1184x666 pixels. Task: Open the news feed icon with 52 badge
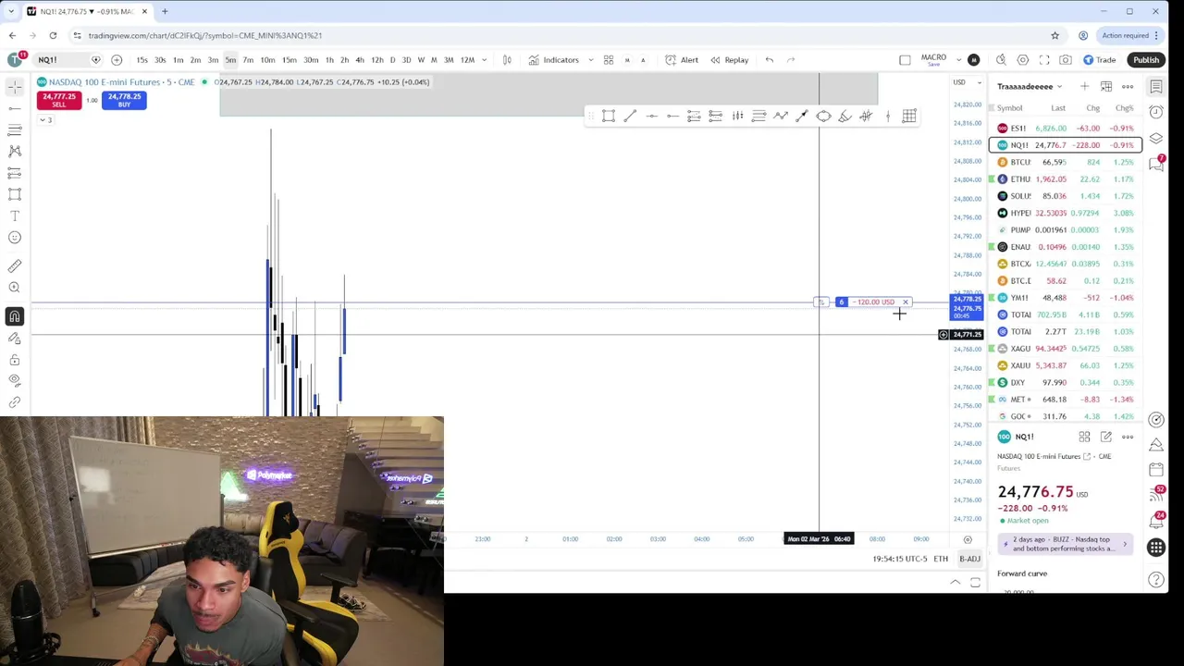[x=1156, y=495]
